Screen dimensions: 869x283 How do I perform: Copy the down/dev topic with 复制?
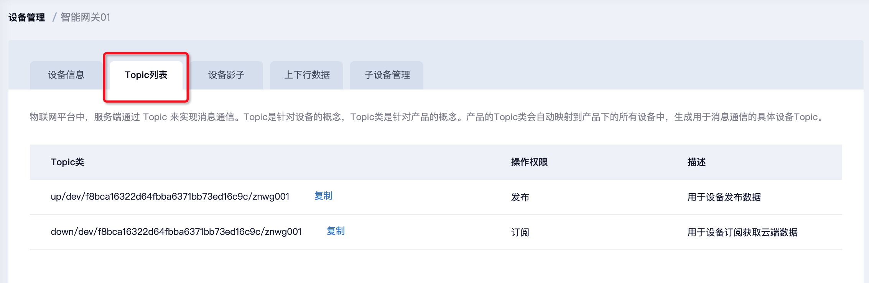click(336, 231)
